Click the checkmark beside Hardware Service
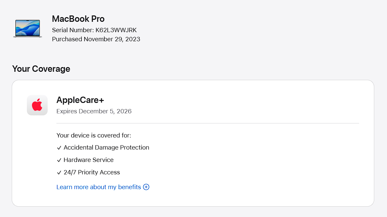The height and width of the screenshot is (217, 387). pyautogui.click(x=59, y=160)
